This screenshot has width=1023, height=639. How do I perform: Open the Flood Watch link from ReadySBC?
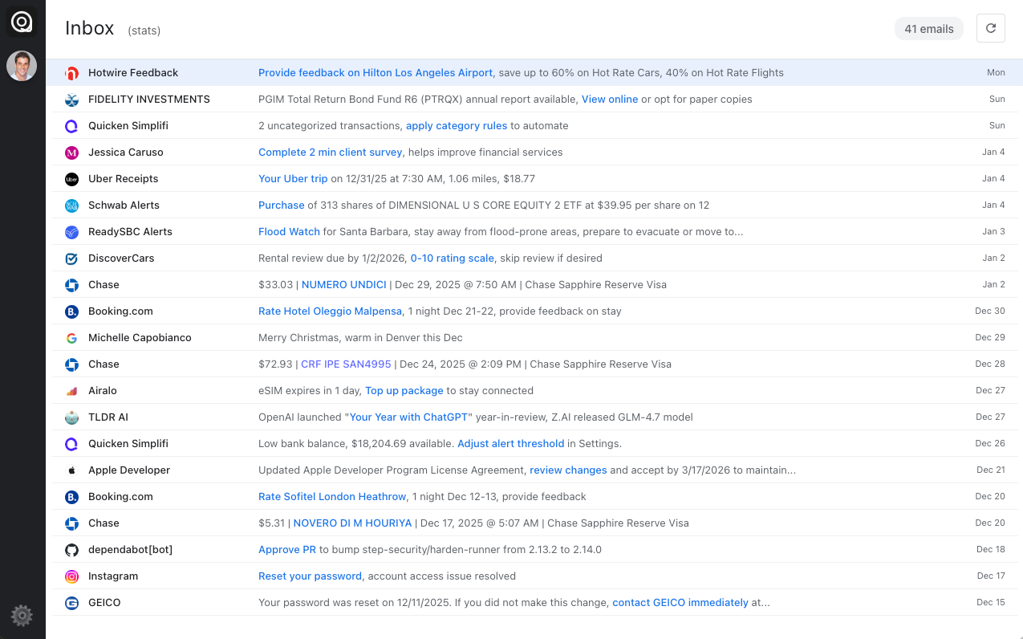289,231
